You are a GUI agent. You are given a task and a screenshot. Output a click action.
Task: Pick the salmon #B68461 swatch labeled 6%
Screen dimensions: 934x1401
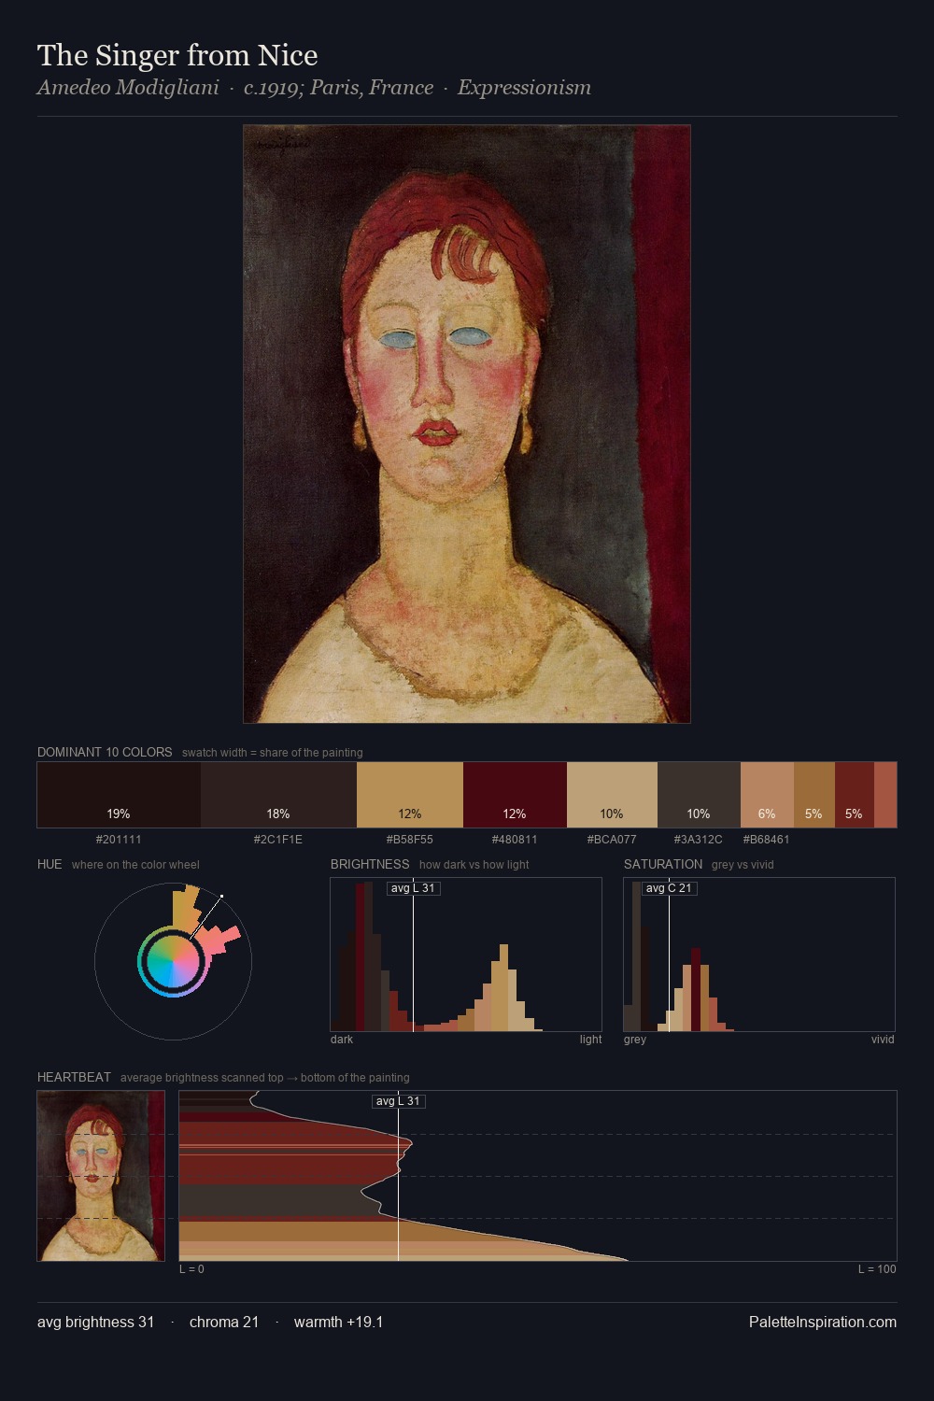[767, 795]
